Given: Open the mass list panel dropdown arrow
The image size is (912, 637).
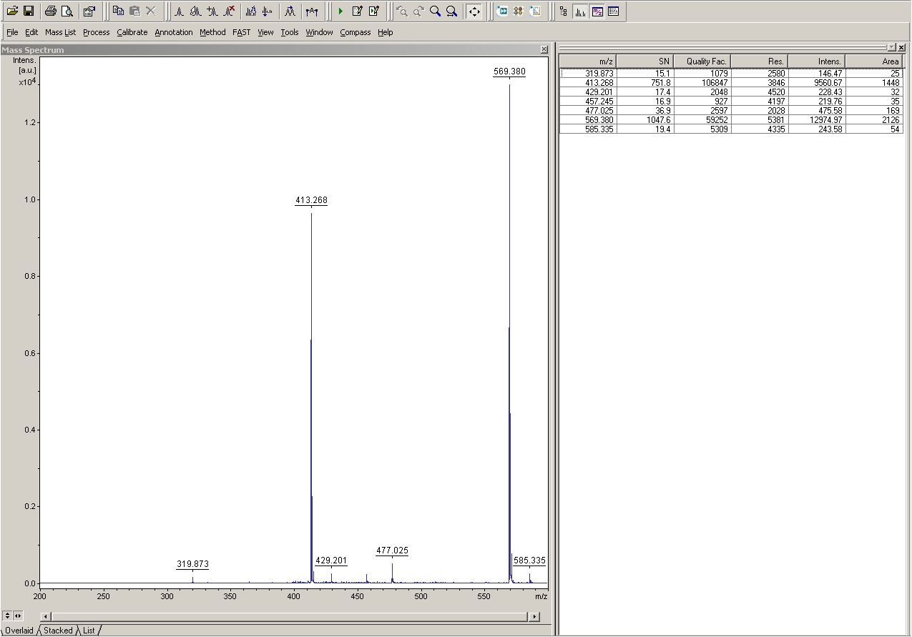Looking at the screenshot, I should tap(891, 47).
